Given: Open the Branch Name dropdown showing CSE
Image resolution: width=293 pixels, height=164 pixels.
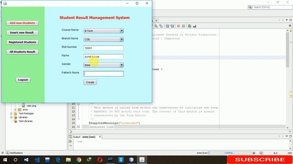Looking at the screenshot, I should pyautogui.click(x=103, y=40).
